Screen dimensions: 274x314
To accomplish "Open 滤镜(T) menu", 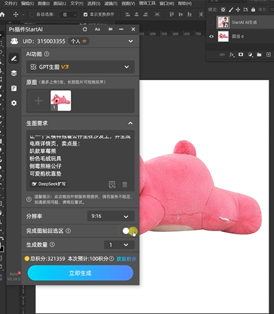I will coord(111,3).
